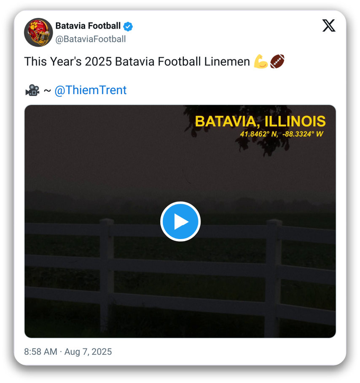
Task: Open the Batavia Football display name
Action: pyautogui.click(x=88, y=26)
